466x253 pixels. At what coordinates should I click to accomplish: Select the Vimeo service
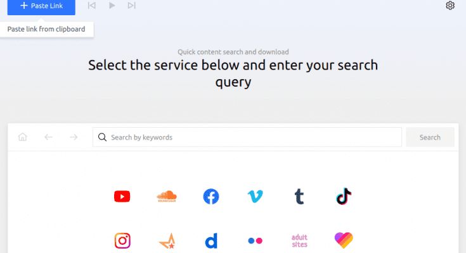[255, 197]
